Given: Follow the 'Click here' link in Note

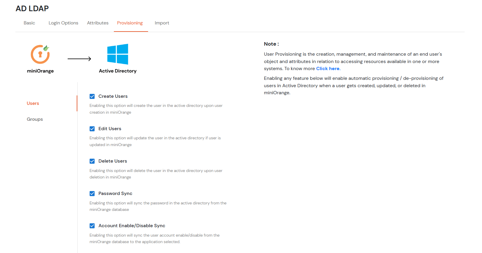Looking at the screenshot, I should pyautogui.click(x=328, y=69).
